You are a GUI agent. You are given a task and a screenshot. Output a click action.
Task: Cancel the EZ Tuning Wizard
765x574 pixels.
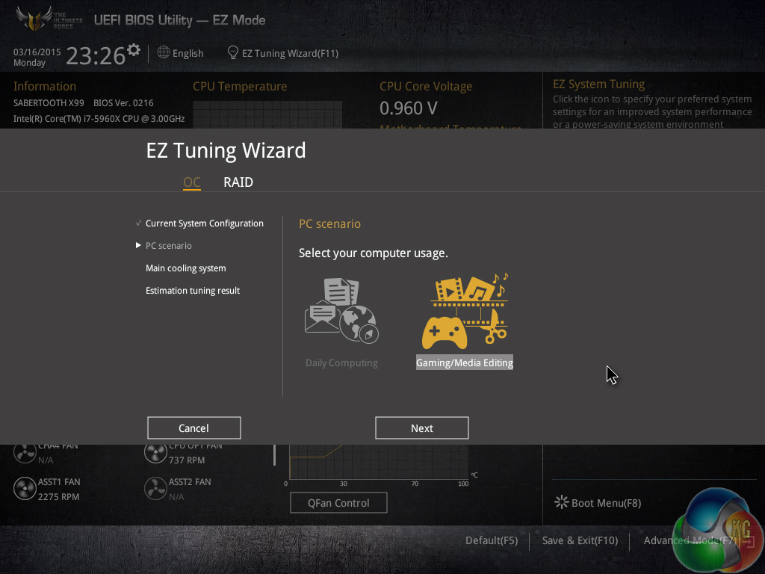193,428
